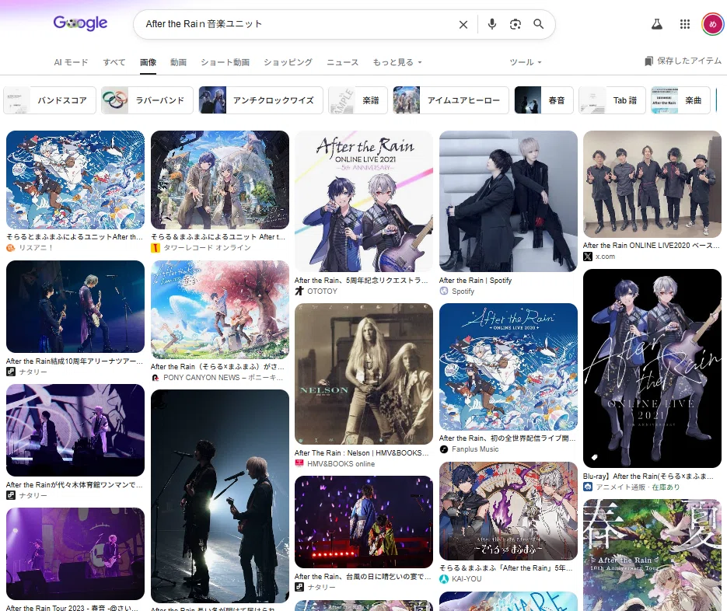Open the ショッピング tab

pyautogui.click(x=288, y=62)
